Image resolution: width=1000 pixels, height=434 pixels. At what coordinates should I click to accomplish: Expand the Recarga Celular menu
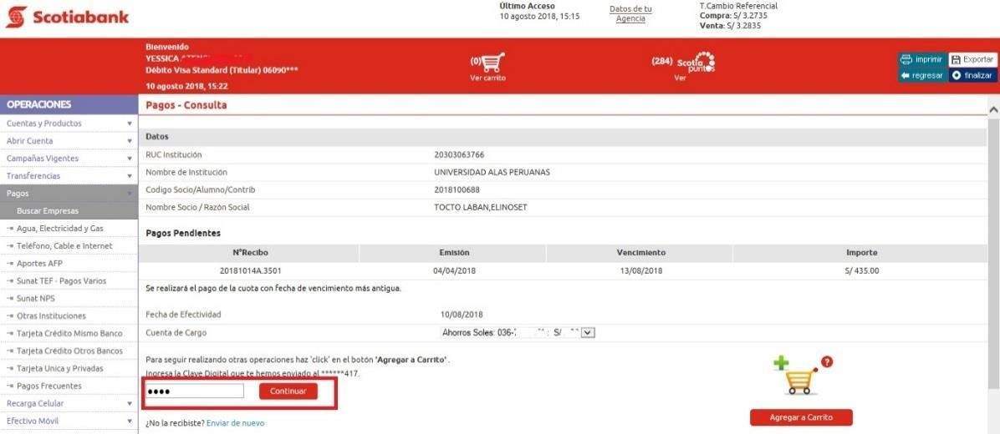click(69, 403)
